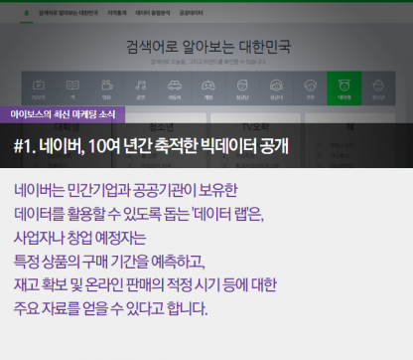This screenshot has width=413, height=360.
Task: Click the line 재고 확보 및 온라인 판매의
Action: click(x=145, y=284)
